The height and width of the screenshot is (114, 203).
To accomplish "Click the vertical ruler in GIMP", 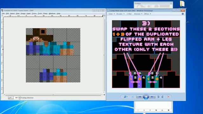I will [2, 55].
